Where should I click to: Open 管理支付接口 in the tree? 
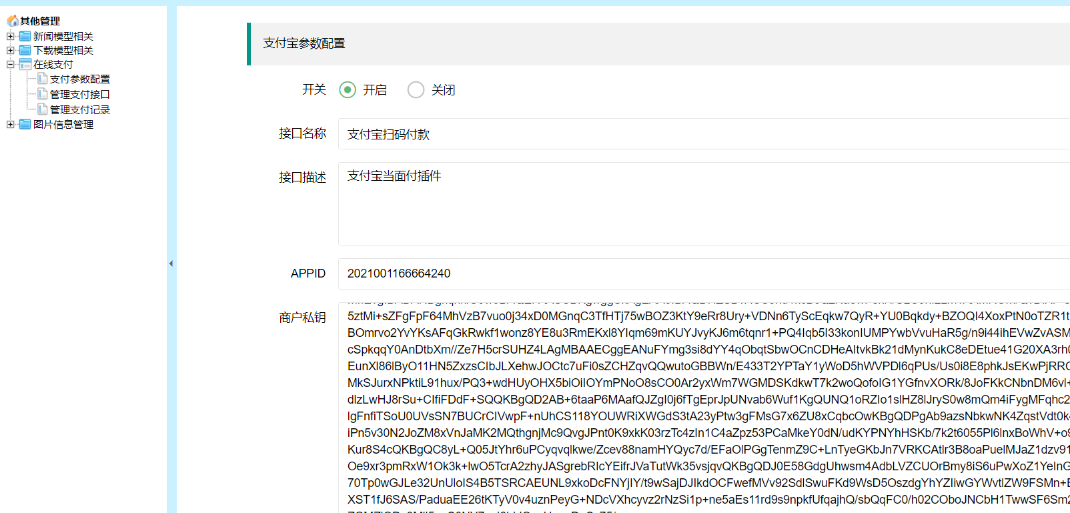click(x=80, y=94)
